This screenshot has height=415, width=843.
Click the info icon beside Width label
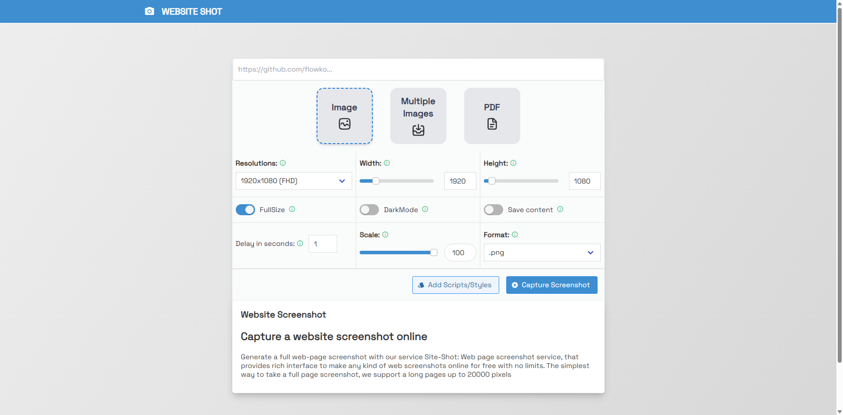[x=387, y=163]
